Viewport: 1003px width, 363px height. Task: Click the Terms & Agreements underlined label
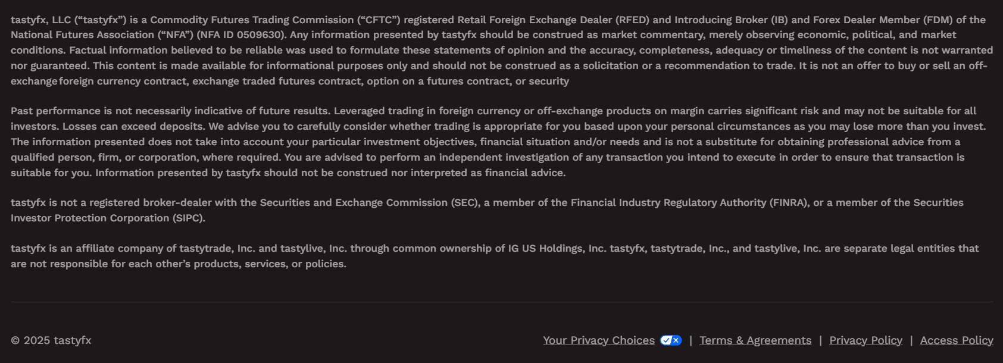coord(755,340)
